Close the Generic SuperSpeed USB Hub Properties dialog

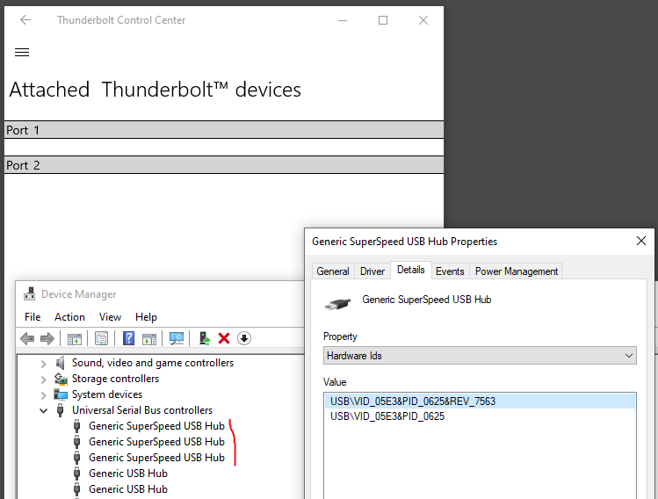pyautogui.click(x=640, y=241)
